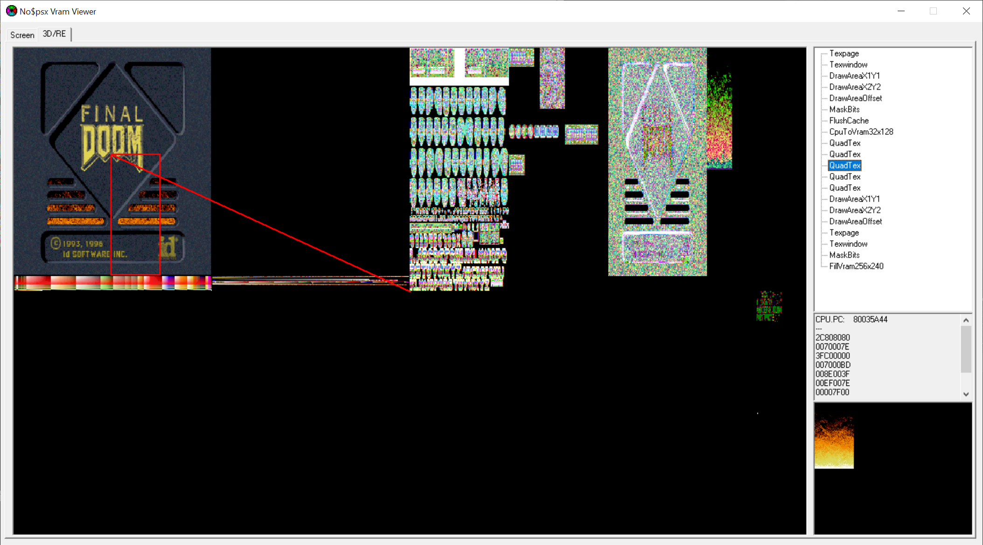Click the color palette strip below framebuffer
Image resolution: width=983 pixels, height=545 pixels.
click(x=113, y=283)
